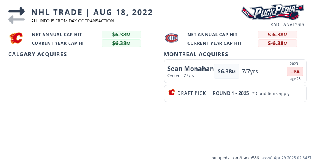Click the 7/7yrs contract term text
The width and height of the screenshot is (315, 164).
click(250, 71)
